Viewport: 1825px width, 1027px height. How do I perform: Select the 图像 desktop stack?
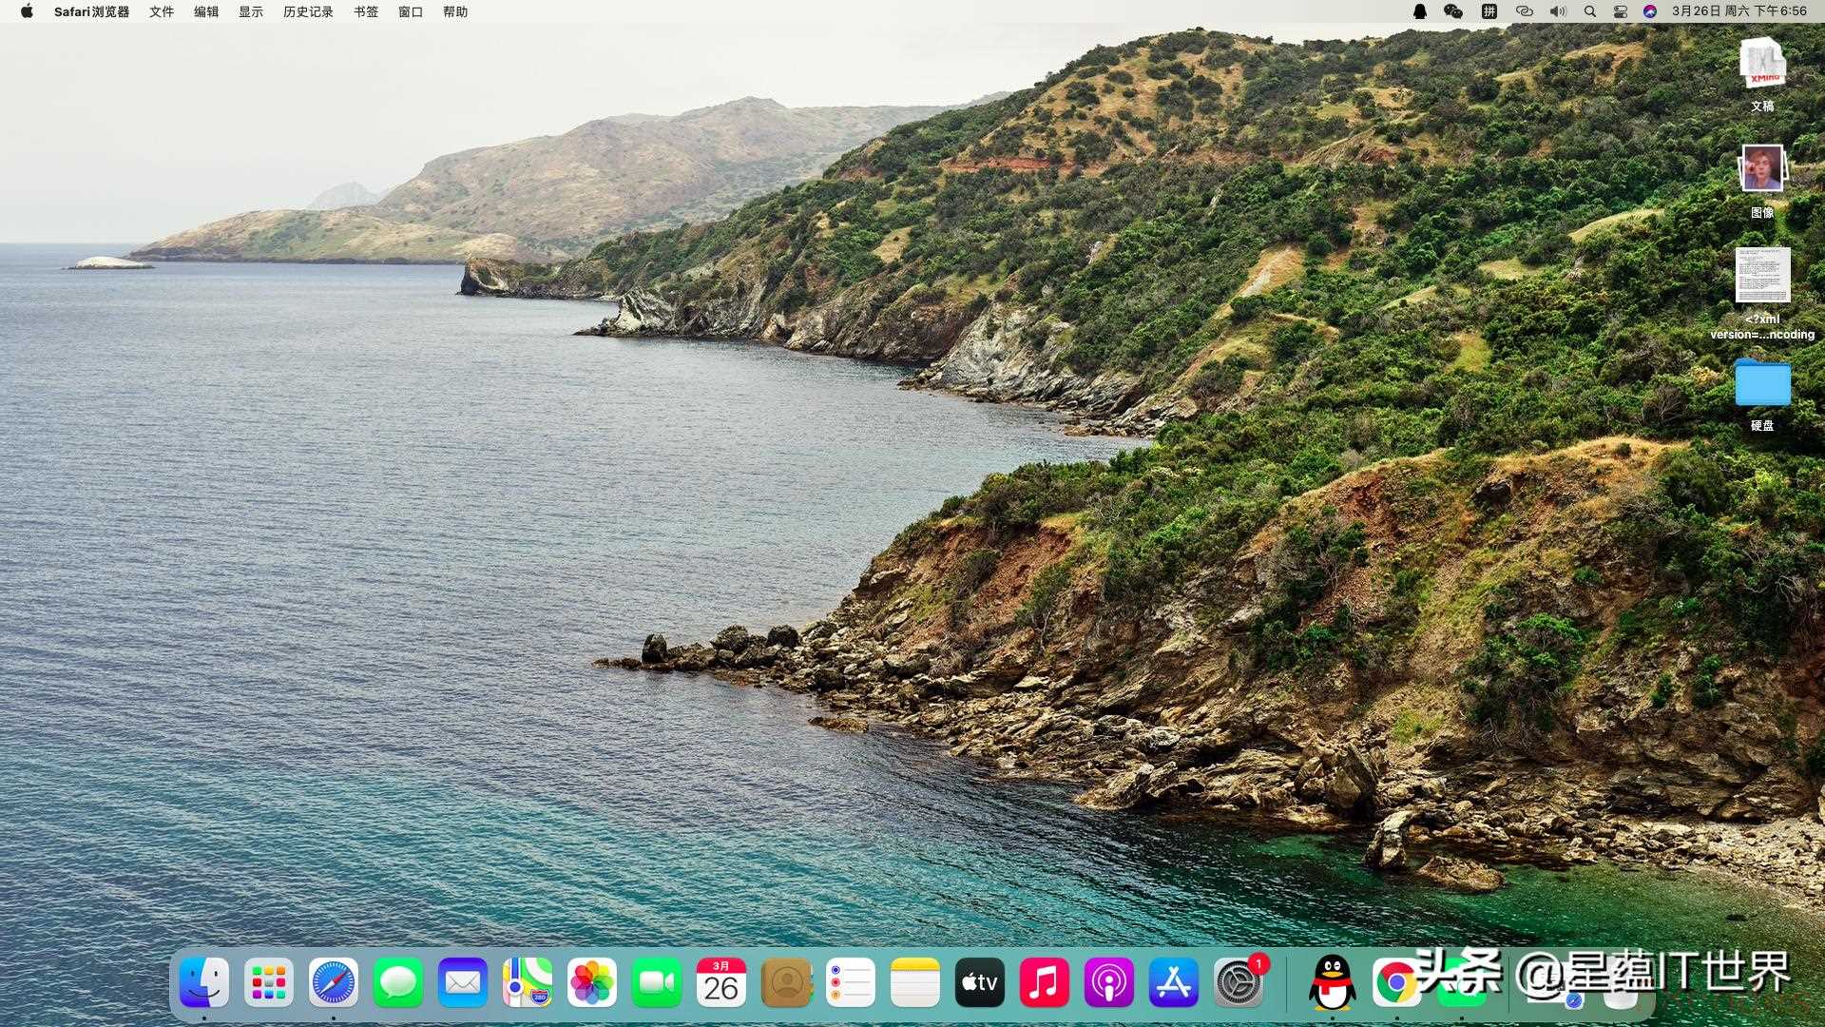(1762, 171)
